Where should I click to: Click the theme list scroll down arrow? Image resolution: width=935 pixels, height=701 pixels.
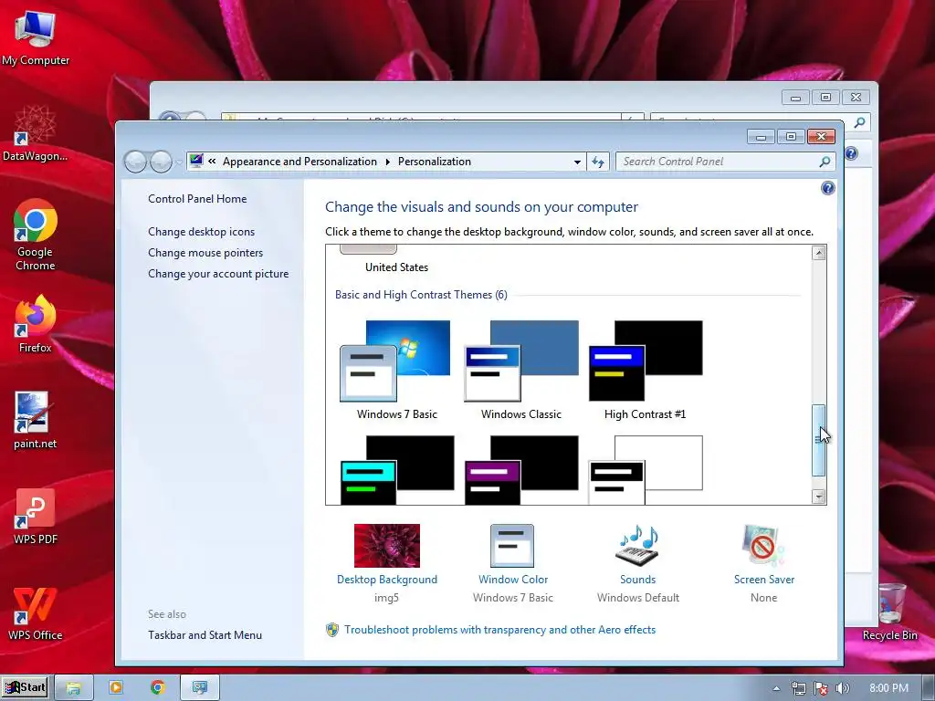(819, 496)
